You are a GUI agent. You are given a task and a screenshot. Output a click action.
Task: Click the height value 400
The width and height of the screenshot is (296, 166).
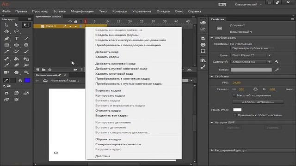click(272, 89)
